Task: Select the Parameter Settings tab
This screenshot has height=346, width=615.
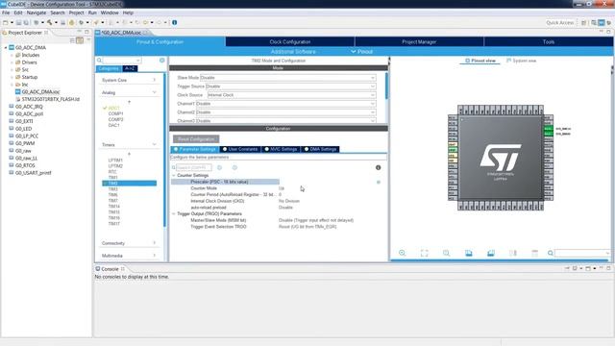Action: pyautogui.click(x=194, y=149)
